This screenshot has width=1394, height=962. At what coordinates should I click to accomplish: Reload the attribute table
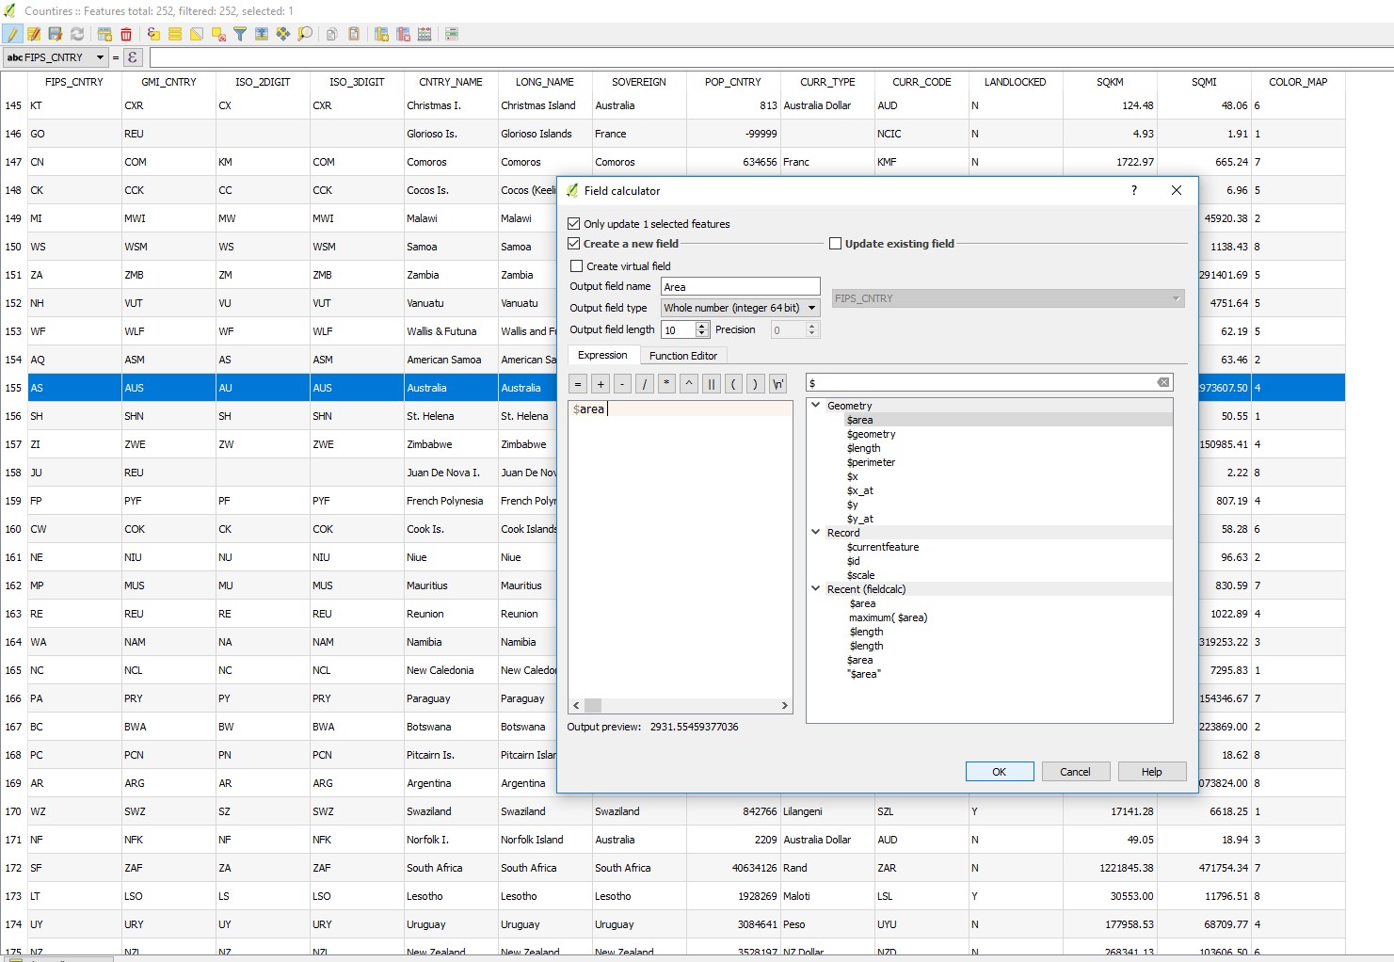(77, 34)
